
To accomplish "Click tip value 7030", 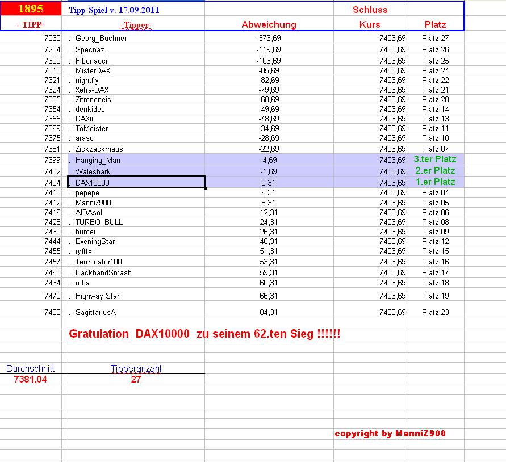I will point(52,38).
